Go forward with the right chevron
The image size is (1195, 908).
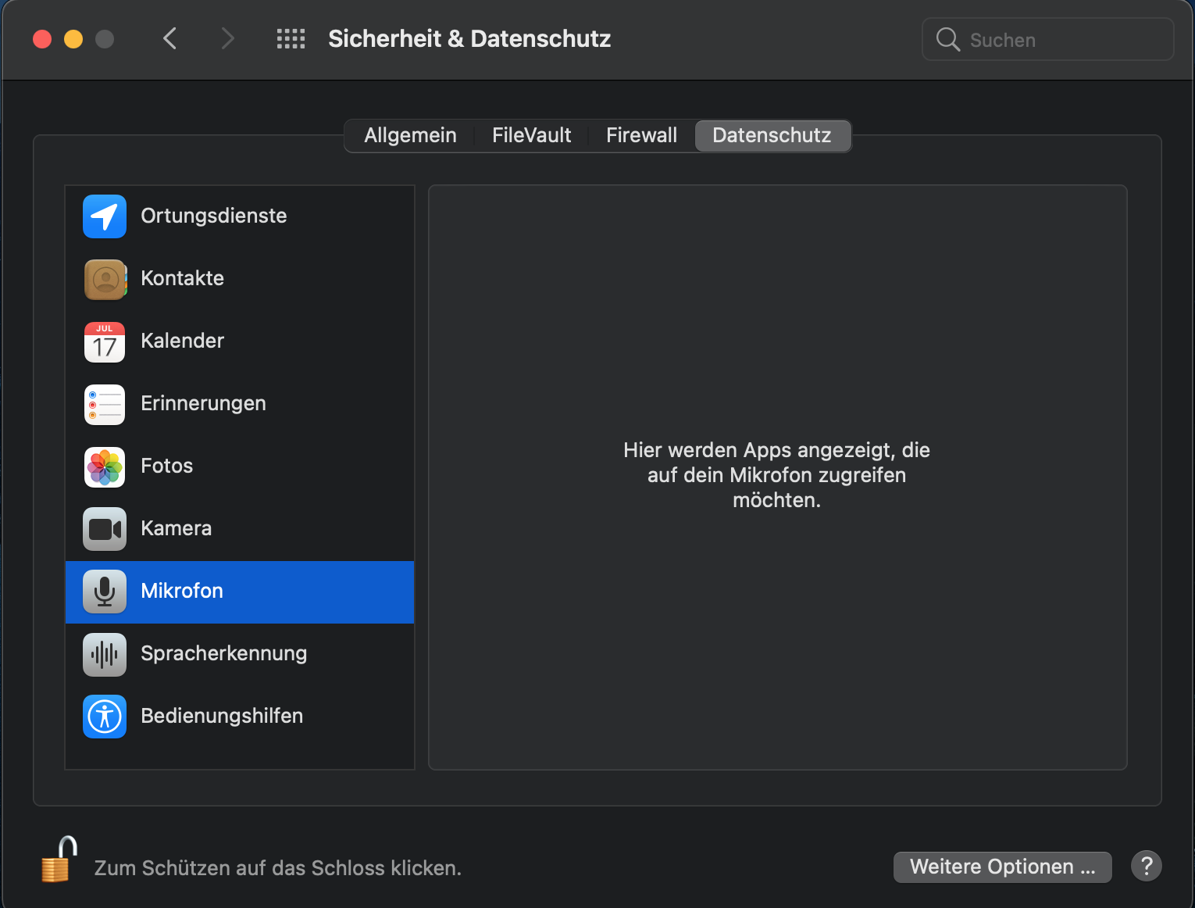pyautogui.click(x=227, y=38)
